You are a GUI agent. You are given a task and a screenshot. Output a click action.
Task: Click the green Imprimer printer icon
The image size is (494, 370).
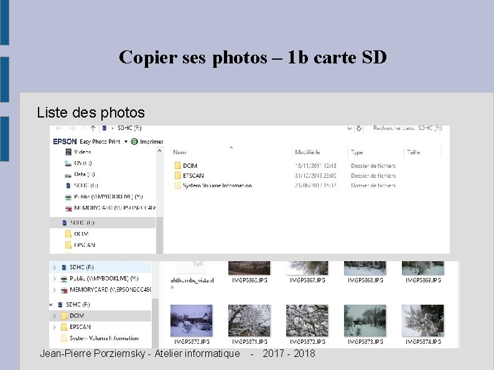pyautogui.click(x=134, y=142)
